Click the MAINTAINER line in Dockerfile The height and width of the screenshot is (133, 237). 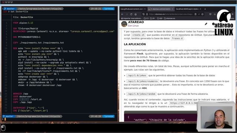point(64,31)
